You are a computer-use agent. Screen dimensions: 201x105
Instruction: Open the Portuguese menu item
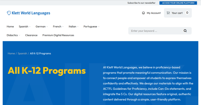90,26
